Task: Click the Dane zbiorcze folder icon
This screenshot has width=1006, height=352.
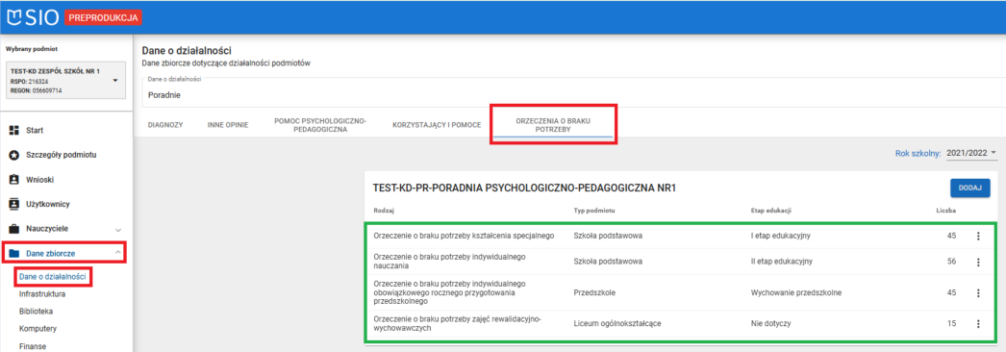Action: click(x=13, y=253)
